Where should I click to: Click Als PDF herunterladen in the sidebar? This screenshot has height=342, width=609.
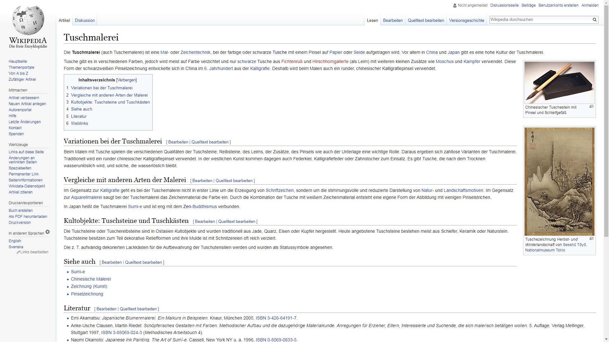coord(28,217)
